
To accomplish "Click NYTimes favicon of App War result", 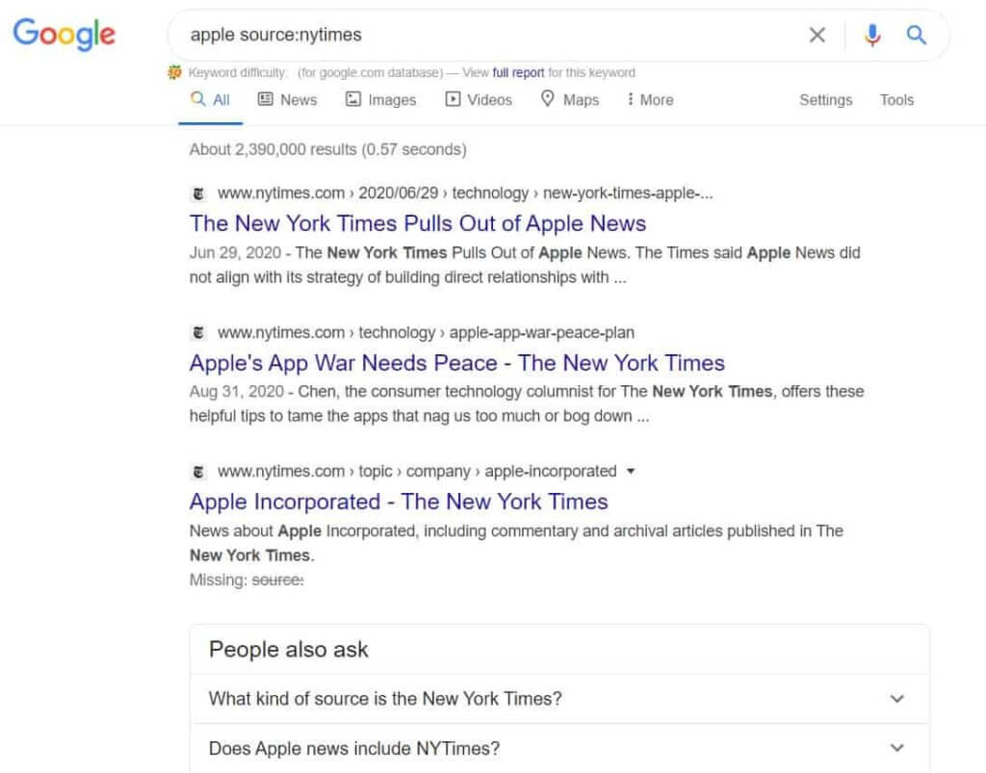I will 198,332.
